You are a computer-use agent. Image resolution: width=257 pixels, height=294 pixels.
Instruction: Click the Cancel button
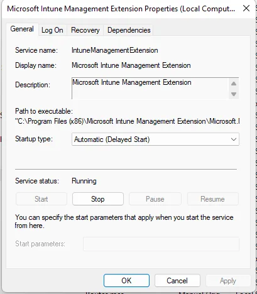pyautogui.click(x=177, y=280)
